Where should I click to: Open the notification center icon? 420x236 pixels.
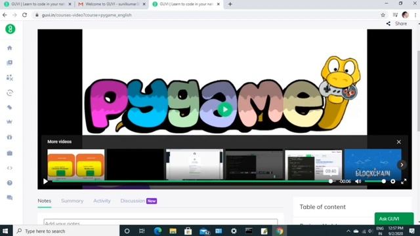(412, 231)
